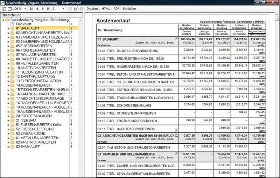Select 08 PARKETT- UND DIELENARBE folder icon
The height and width of the screenshot is (178, 280).
(x=12, y=59)
